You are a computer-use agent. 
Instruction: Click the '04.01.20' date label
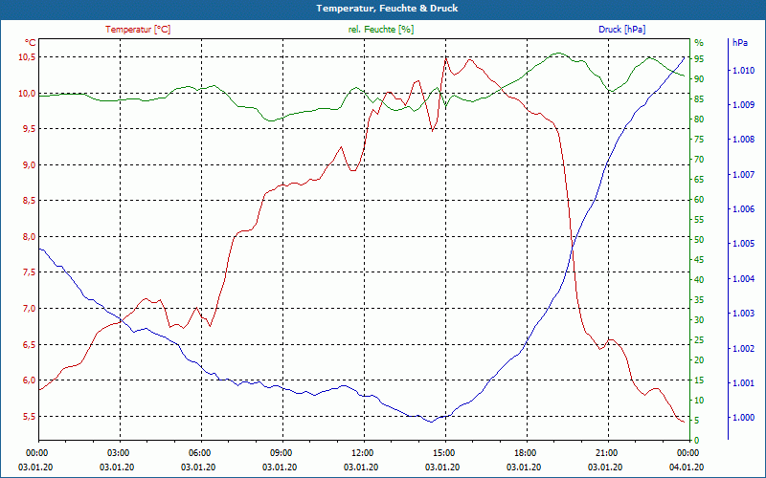(687, 467)
